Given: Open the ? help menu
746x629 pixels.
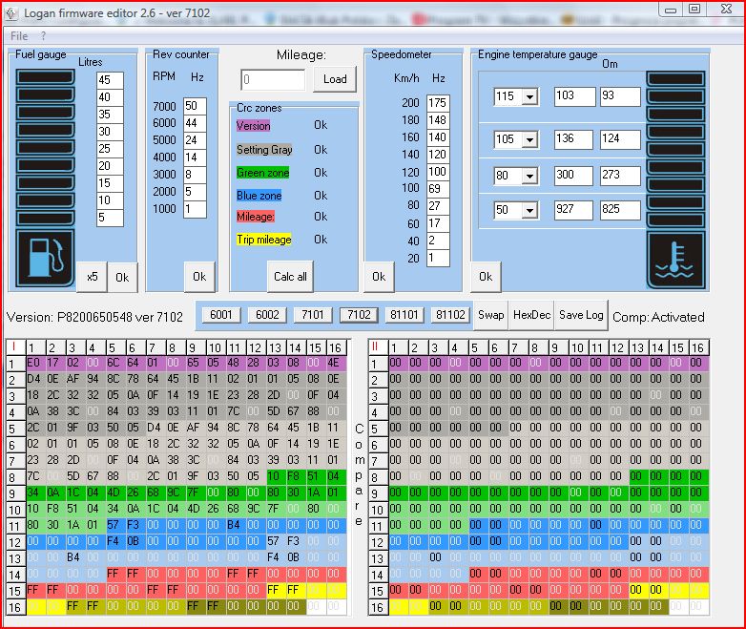Looking at the screenshot, I should pyautogui.click(x=43, y=35).
